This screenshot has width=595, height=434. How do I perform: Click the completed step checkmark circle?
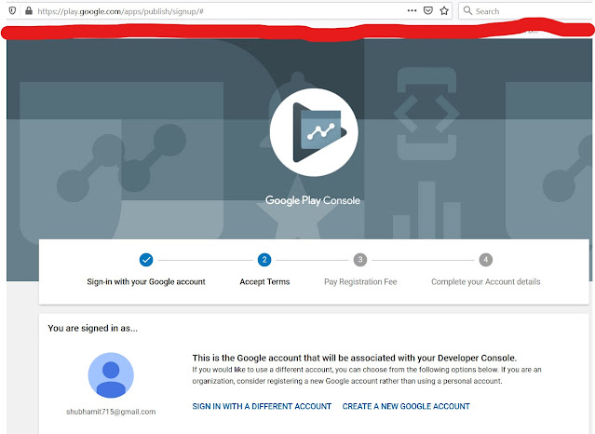146,260
